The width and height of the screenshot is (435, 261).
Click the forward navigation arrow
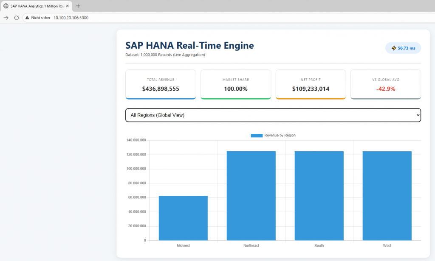tap(6, 18)
